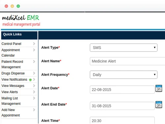
Task: Click Mailing List Management chevron arrow
Action: click(x=34, y=98)
